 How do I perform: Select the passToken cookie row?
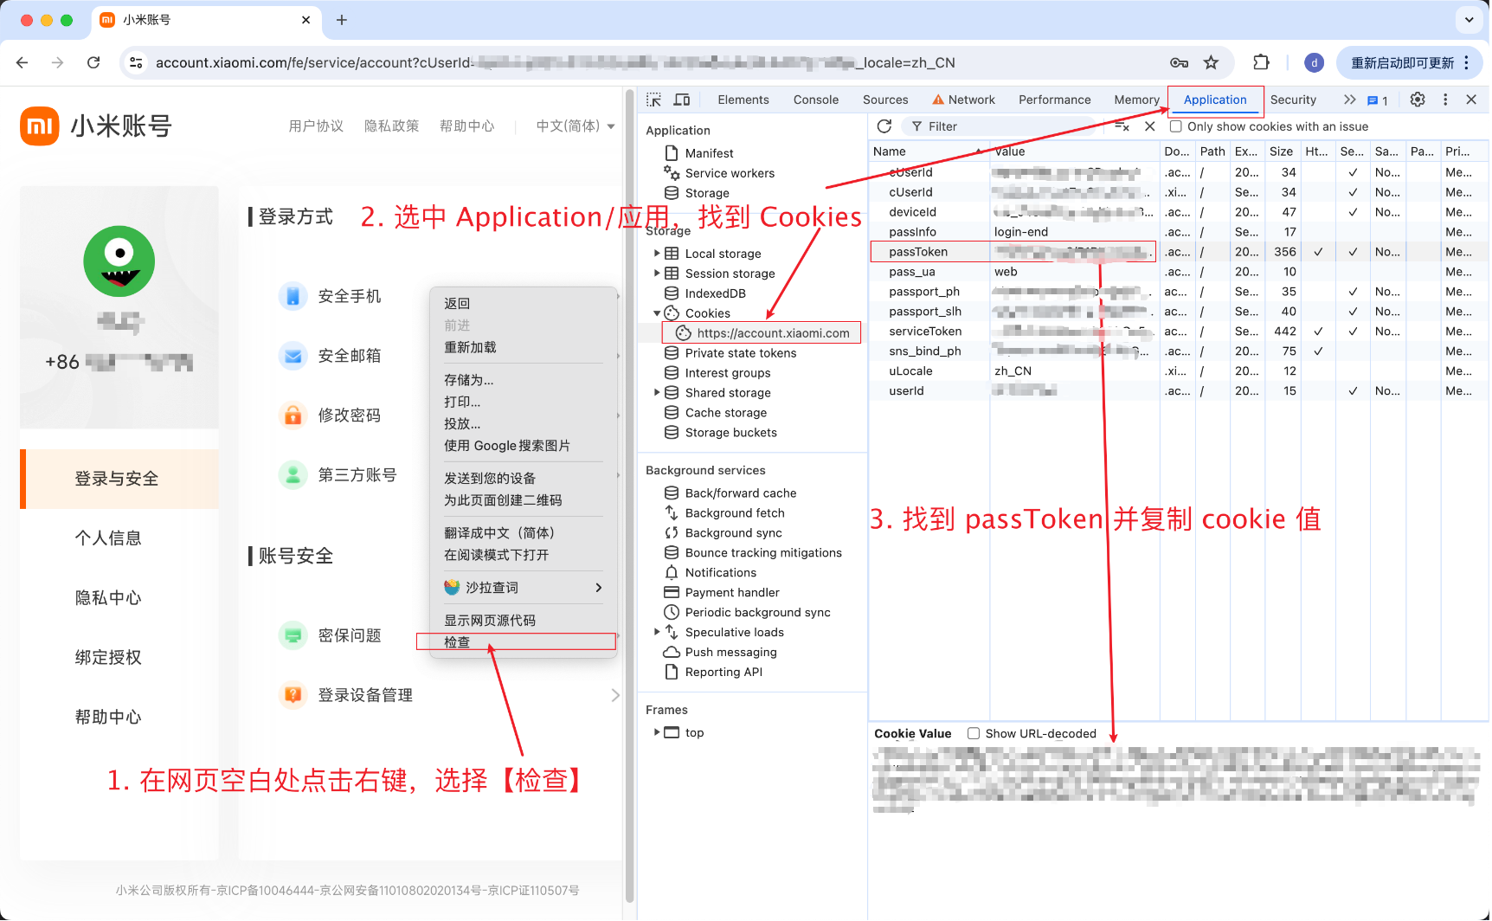(x=918, y=252)
